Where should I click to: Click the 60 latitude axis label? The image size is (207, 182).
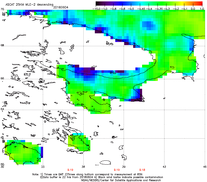2,164
